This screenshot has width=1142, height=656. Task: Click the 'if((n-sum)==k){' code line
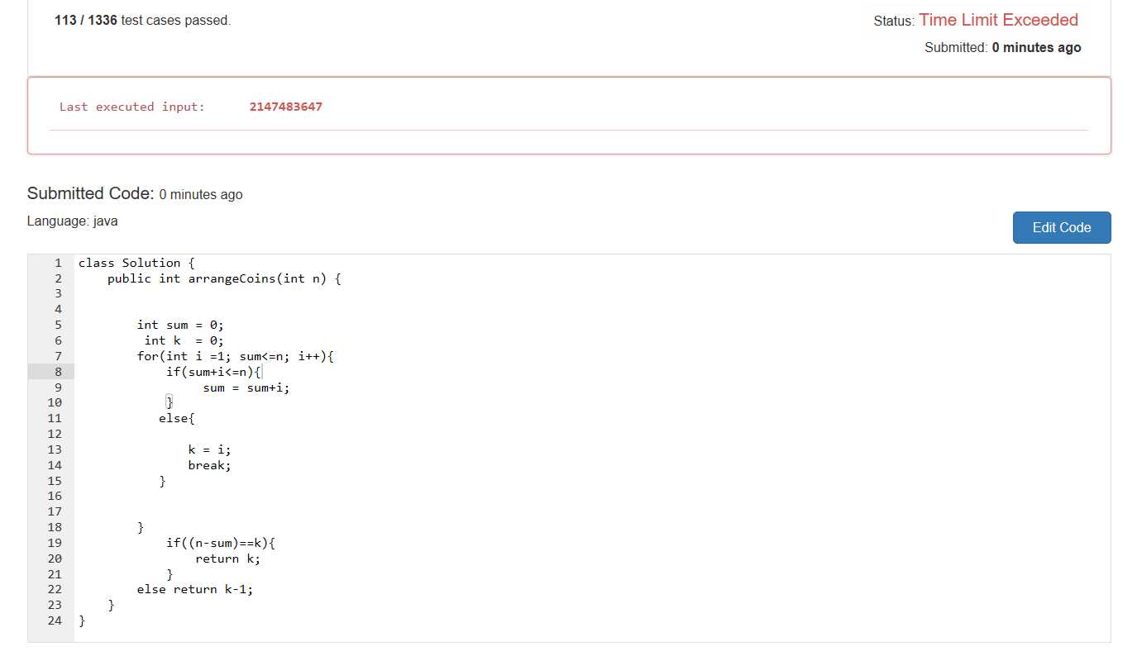coord(221,543)
